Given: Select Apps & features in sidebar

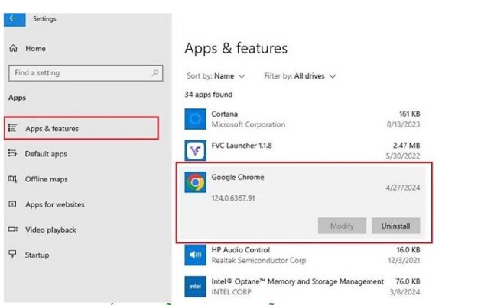Looking at the screenshot, I should coord(81,128).
